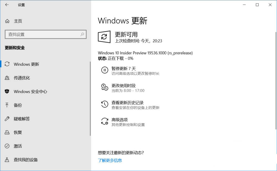Click the large update status refresh icon
Viewport: 277px width, 171px height.
click(104, 37)
